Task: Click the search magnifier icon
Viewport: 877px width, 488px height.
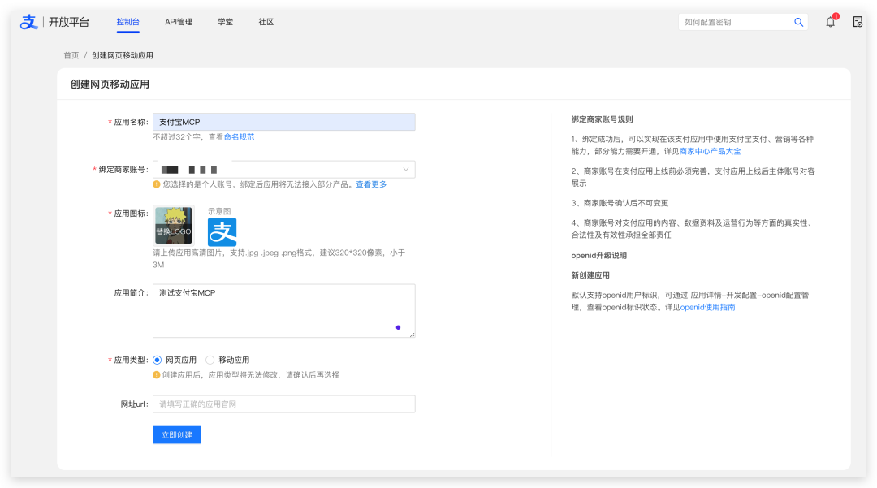Action: pyautogui.click(x=798, y=22)
